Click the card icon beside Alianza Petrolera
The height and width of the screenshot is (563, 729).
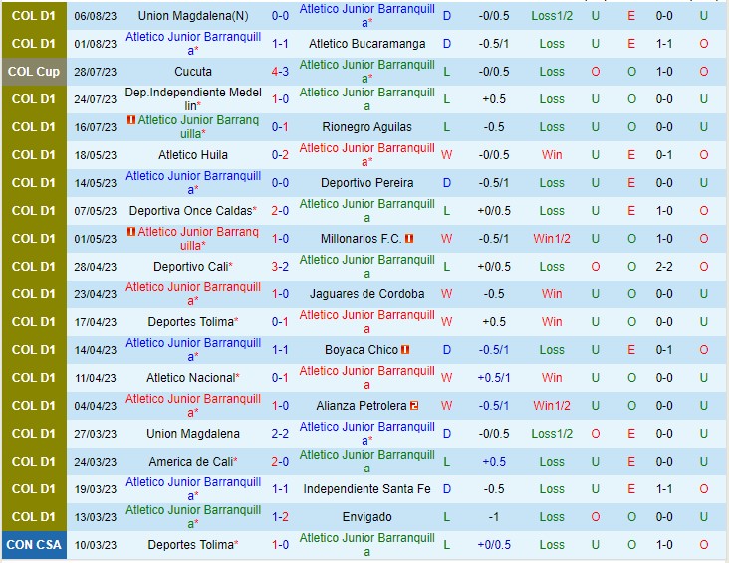414,406
